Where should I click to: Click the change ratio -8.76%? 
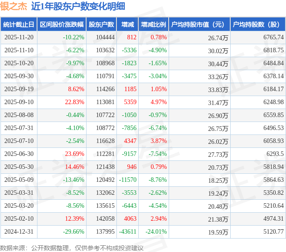158,180
